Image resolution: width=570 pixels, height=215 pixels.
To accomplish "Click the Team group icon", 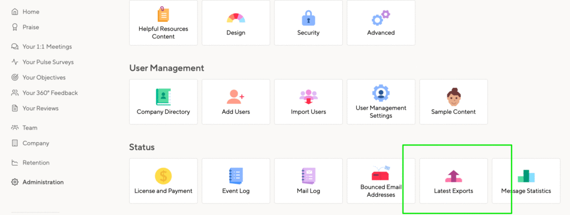I will (x=15, y=128).
